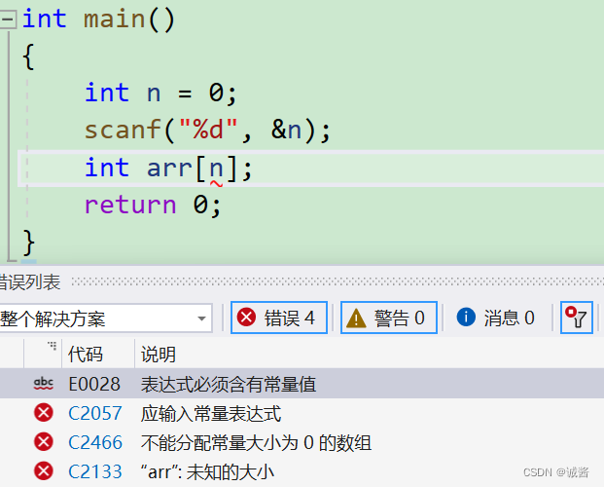Select the 表达式必须含有常量值 description
Screen dimensions: 604x487
(x=229, y=385)
